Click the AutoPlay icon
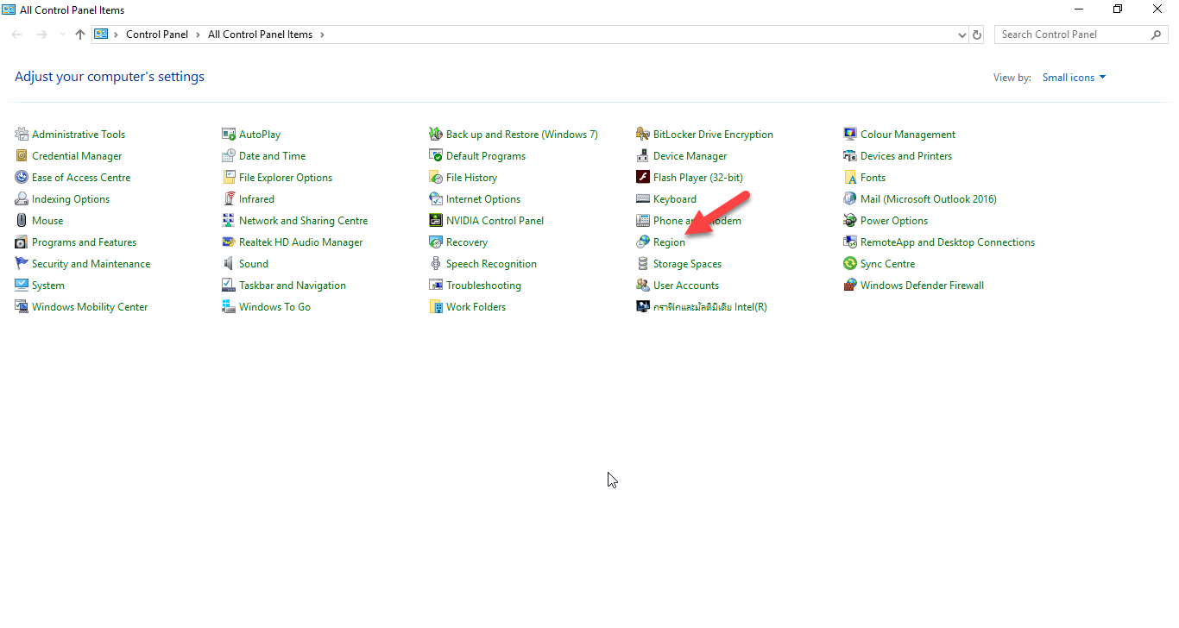The image size is (1179, 628). (x=229, y=134)
